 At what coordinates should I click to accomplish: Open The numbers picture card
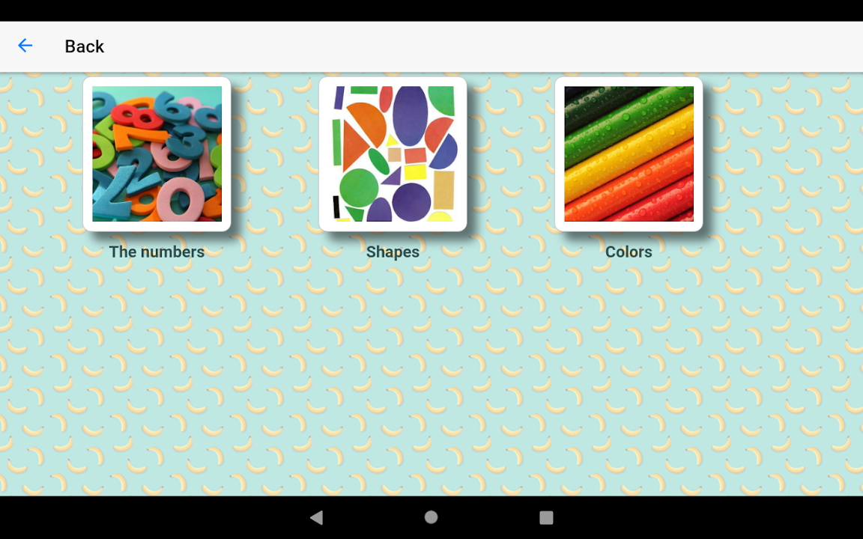[157, 154]
